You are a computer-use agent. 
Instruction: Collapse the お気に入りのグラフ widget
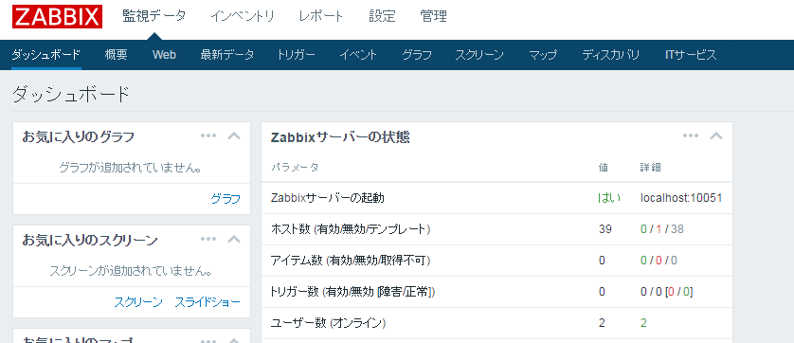tap(234, 135)
